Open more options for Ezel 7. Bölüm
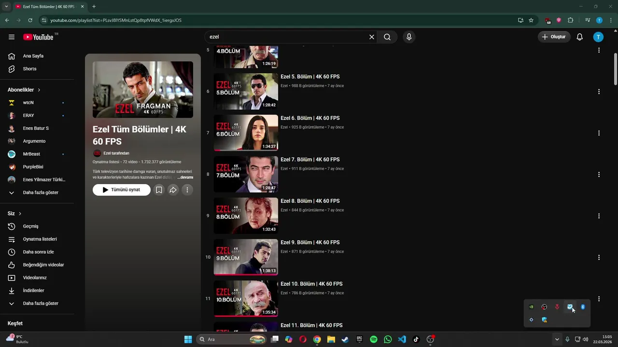Screen dimensions: 618x347 coord(599,174)
